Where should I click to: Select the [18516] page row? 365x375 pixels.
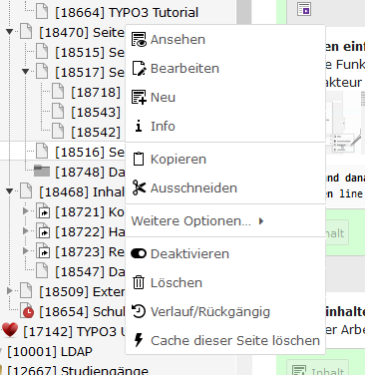coord(90,152)
